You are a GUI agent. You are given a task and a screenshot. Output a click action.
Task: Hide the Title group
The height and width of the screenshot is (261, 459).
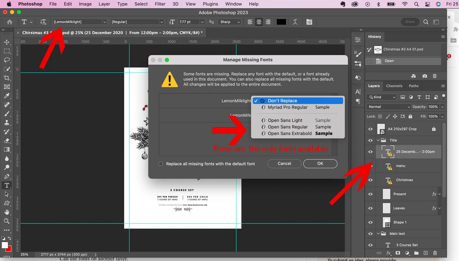coord(371,140)
